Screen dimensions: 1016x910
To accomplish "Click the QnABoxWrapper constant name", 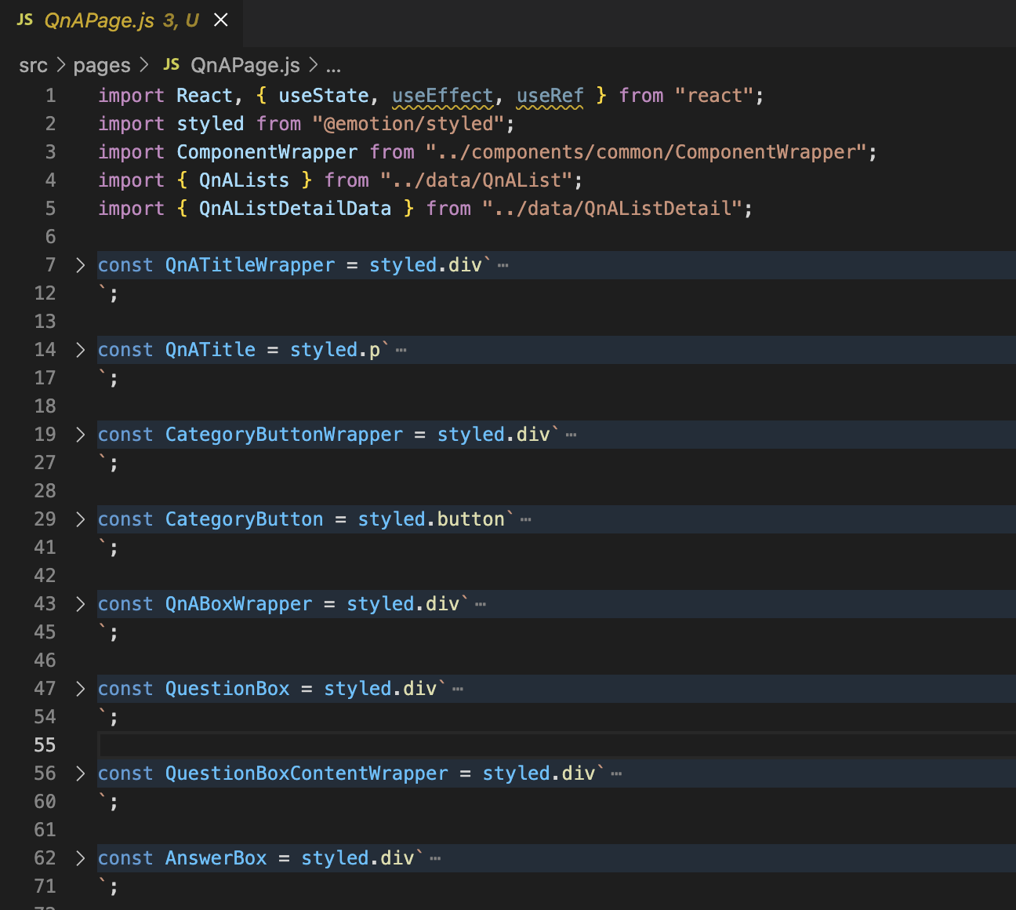I will [x=238, y=604].
